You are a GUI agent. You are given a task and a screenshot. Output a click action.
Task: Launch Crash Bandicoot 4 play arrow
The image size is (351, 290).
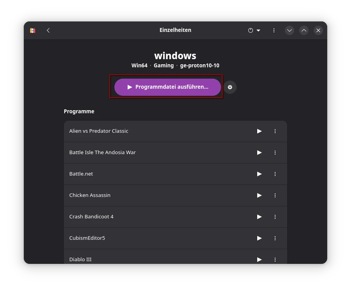pos(259,217)
